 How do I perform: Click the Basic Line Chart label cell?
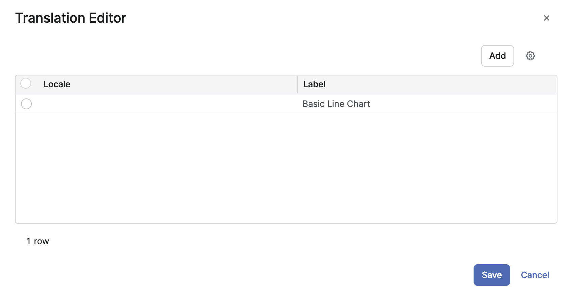[x=336, y=104]
